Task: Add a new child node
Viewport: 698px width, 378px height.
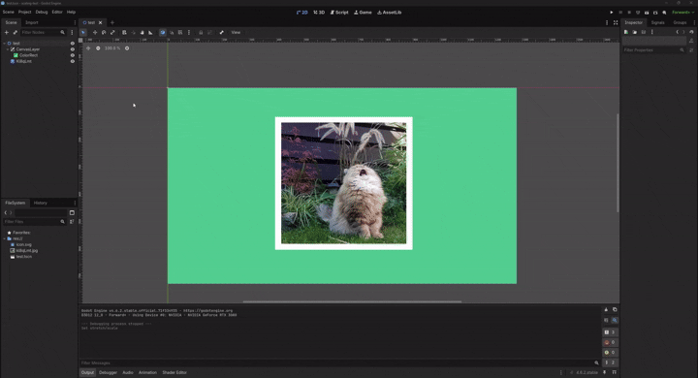Action: coord(6,33)
